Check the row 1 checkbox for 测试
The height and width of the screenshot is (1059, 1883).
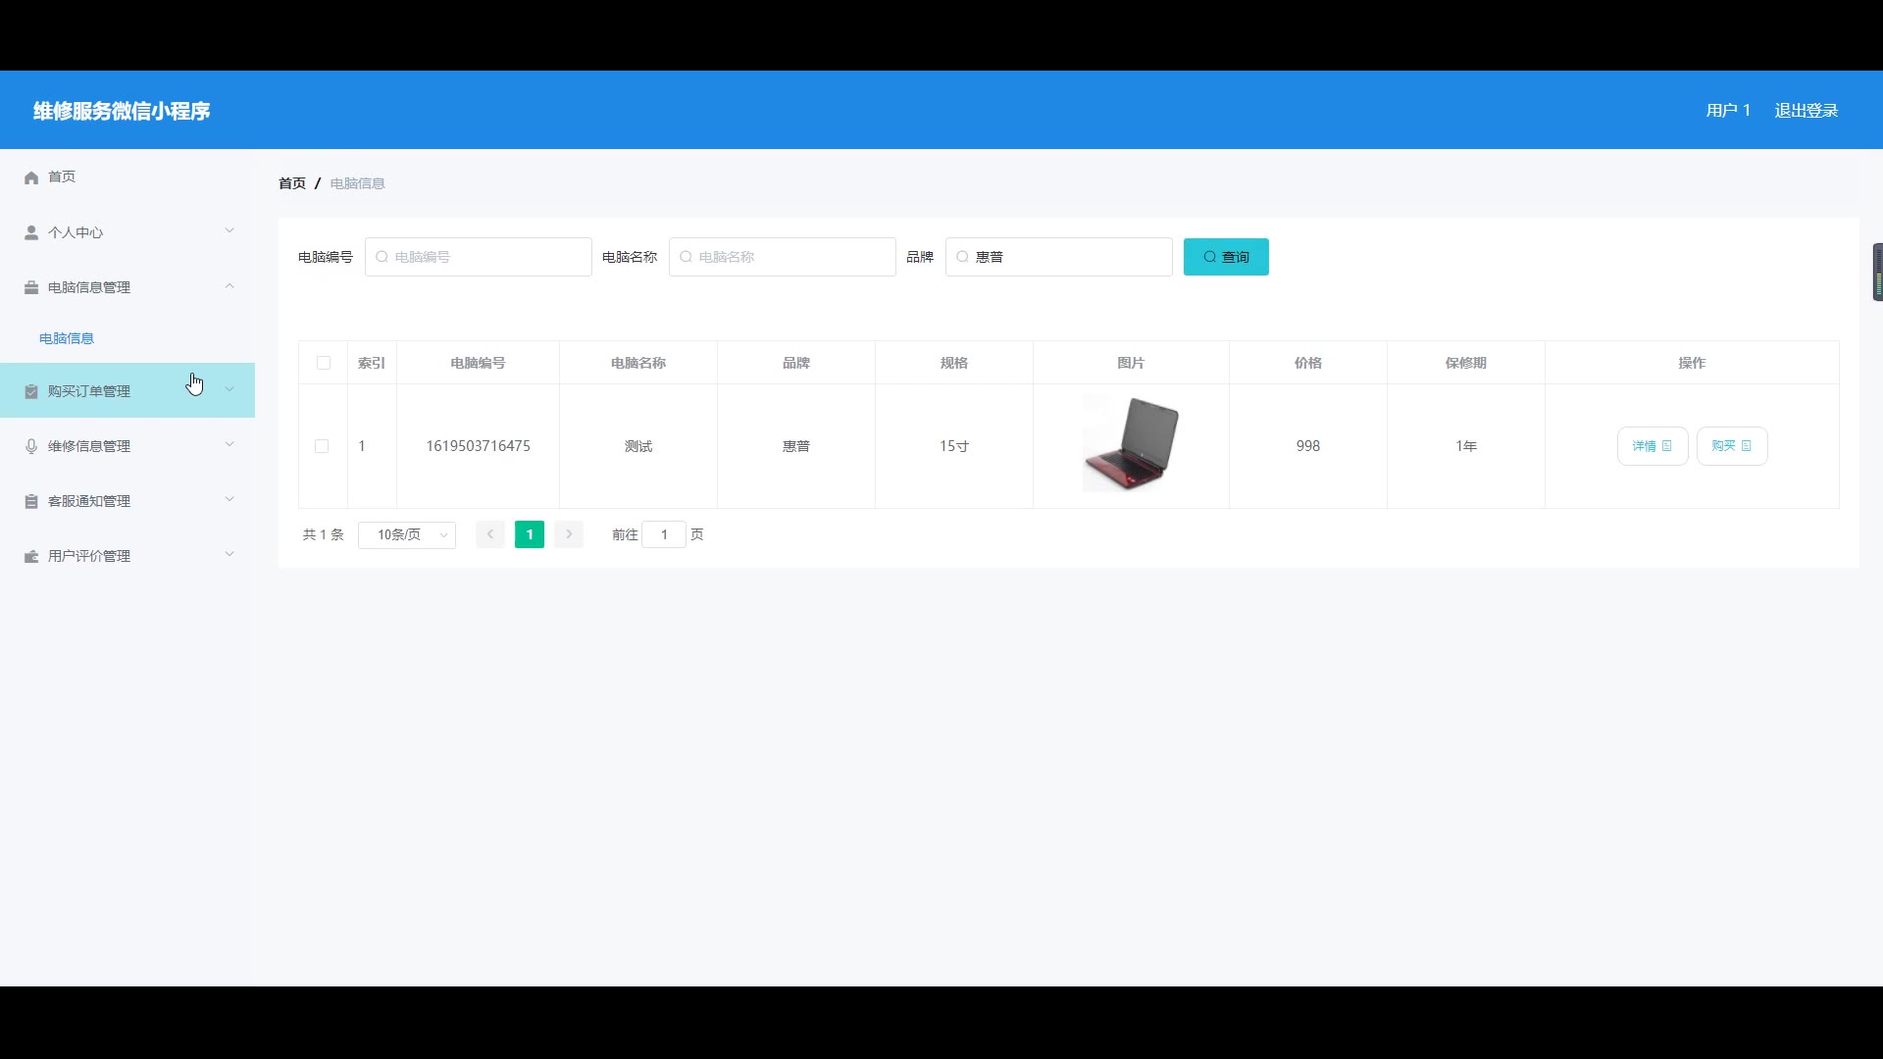[x=322, y=446]
